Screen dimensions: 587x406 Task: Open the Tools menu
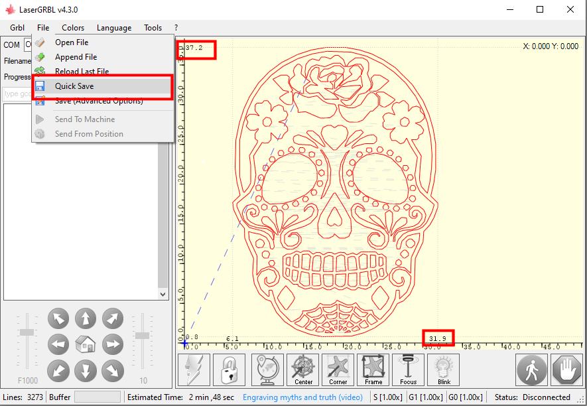(153, 28)
